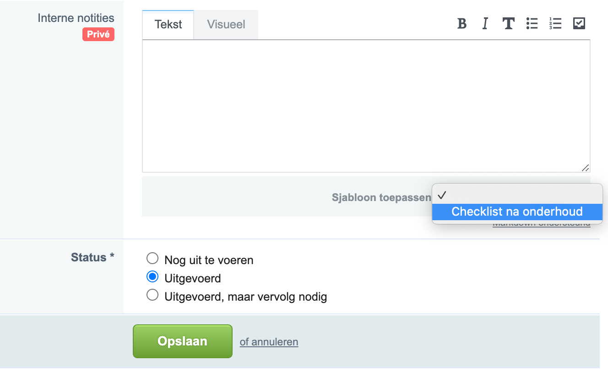This screenshot has width=608, height=371.
Task: Choose the empty option in the template menu
Action: coord(517,196)
